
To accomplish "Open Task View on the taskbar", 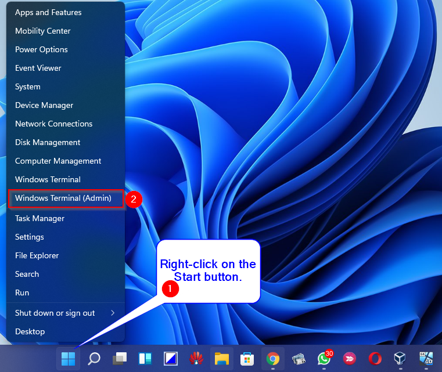I will point(120,359).
